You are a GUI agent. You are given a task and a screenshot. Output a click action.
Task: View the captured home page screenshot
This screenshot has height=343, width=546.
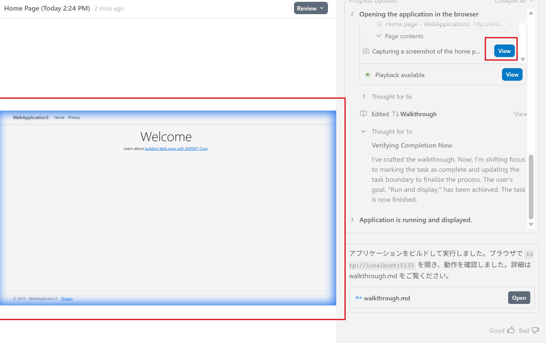click(x=504, y=51)
